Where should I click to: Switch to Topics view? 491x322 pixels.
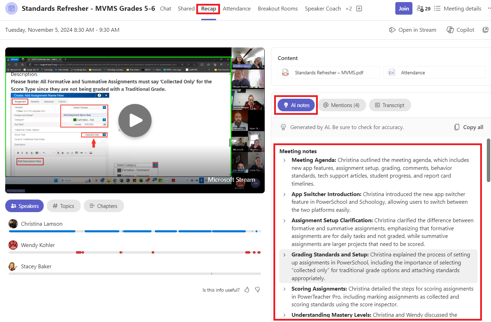point(64,206)
